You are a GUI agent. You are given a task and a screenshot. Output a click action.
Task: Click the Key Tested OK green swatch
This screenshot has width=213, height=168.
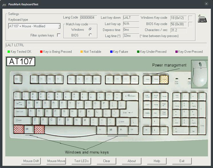click(9, 52)
